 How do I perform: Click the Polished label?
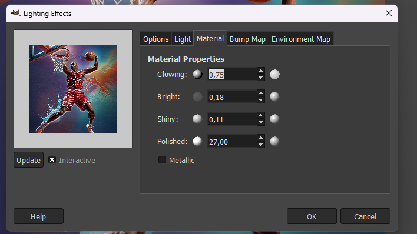coord(173,141)
